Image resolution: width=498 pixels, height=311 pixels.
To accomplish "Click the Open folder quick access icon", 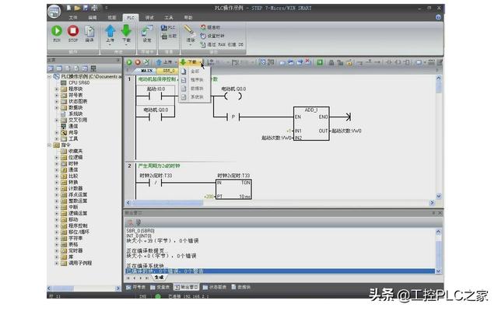I will [77, 8].
